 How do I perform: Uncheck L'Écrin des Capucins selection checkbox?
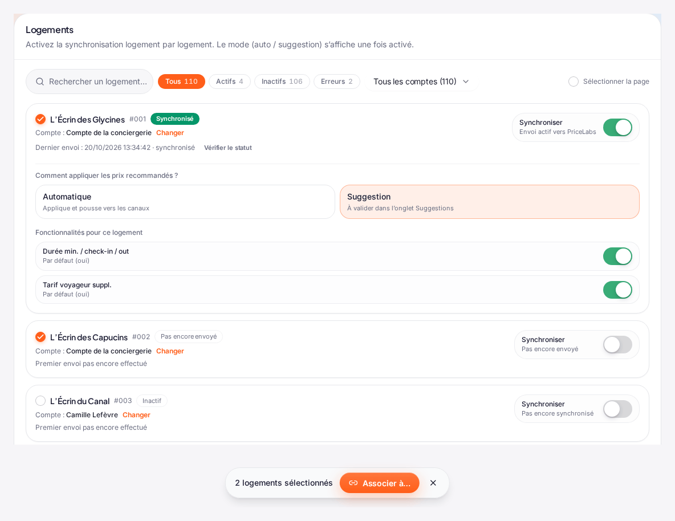(40, 337)
